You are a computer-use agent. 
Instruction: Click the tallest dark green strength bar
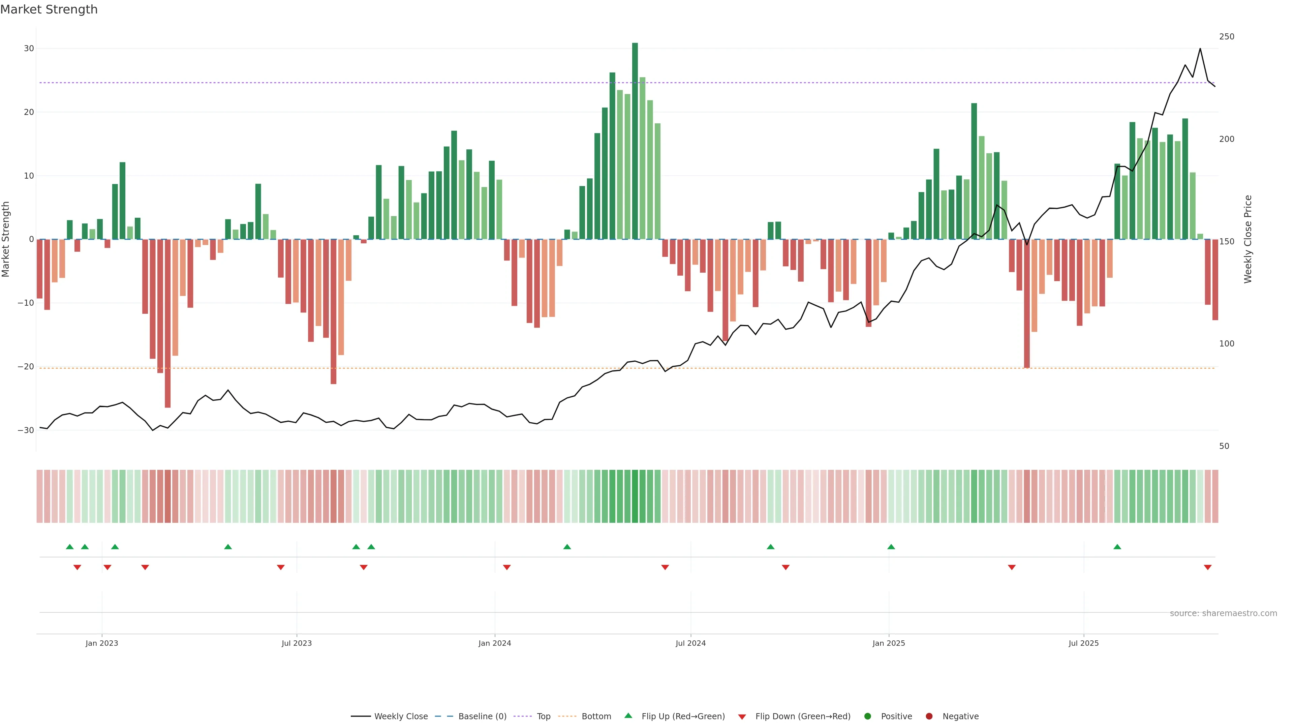click(635, 141)
